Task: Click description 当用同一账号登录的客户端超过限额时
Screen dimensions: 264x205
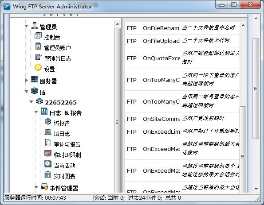Action: coord(211,101)
